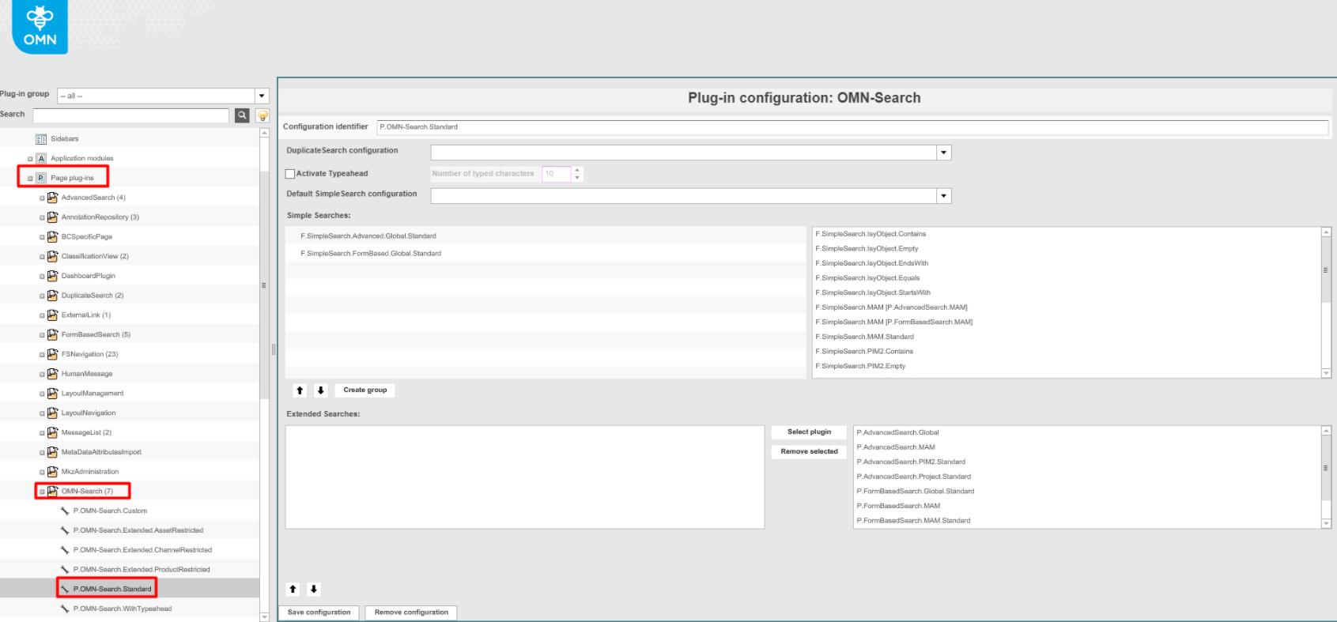This screenshot has height=622, width=1337.
Task: Select MkzAdministration in the tree
Action: pos(90,472)
